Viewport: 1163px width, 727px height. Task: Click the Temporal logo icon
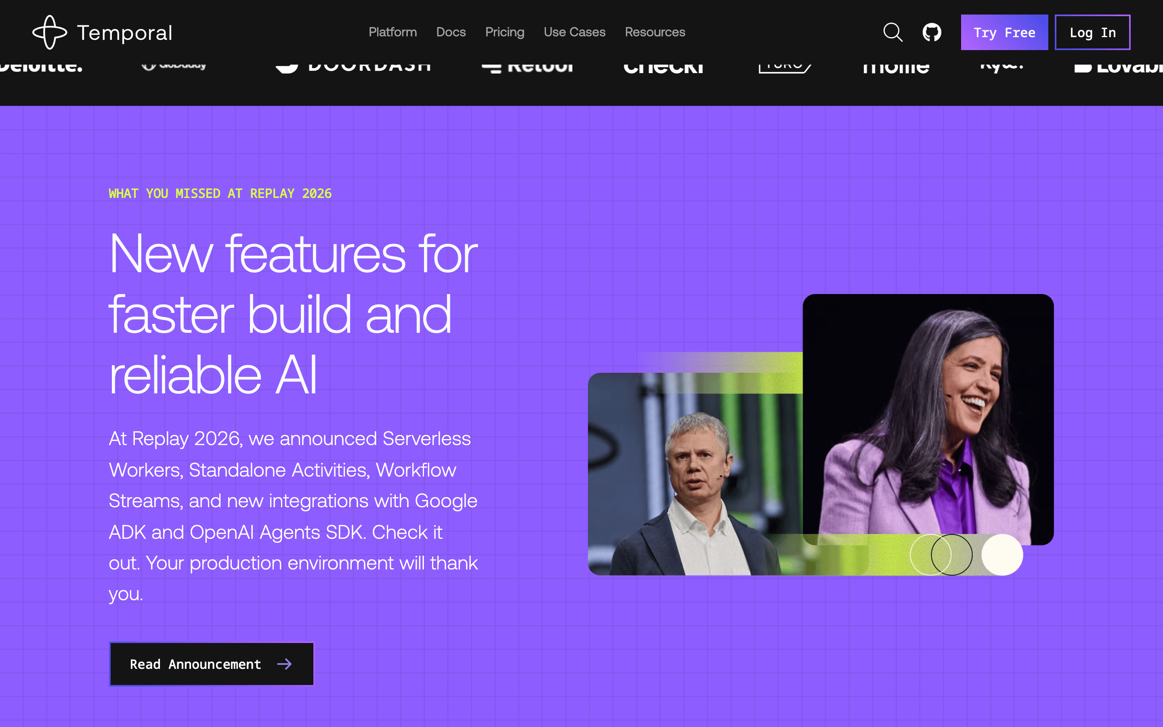[50, 32]
